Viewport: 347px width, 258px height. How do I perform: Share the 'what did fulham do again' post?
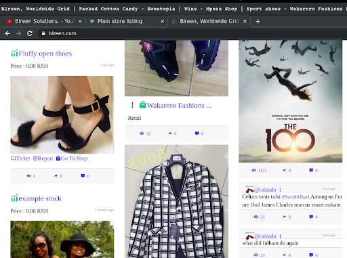[x=284, y=255]
